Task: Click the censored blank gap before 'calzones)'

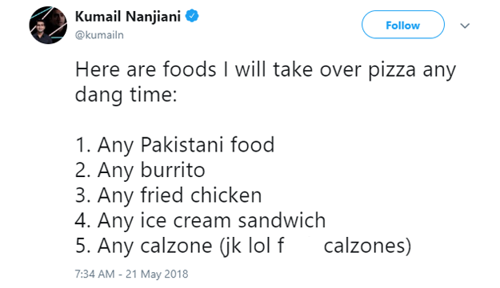Action: [x=303, y=246]
